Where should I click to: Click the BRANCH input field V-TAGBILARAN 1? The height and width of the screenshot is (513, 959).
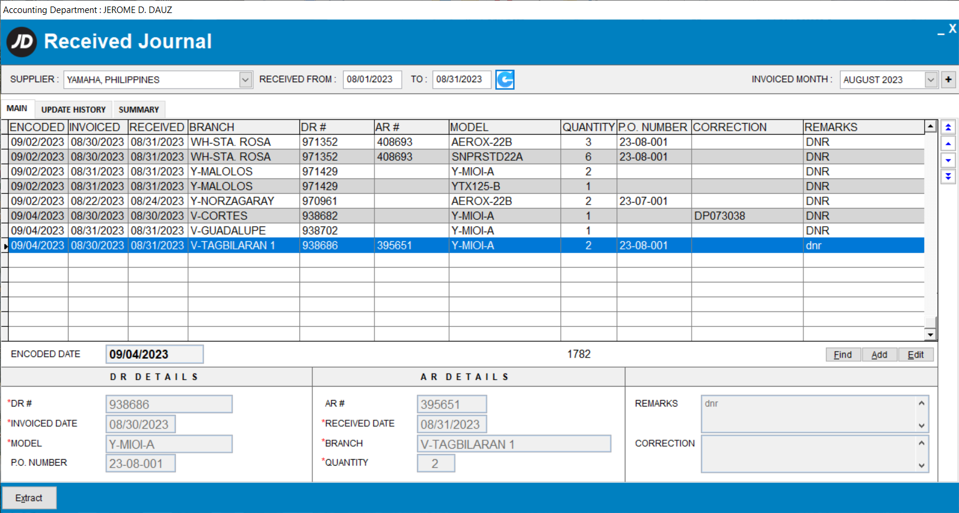514,444
